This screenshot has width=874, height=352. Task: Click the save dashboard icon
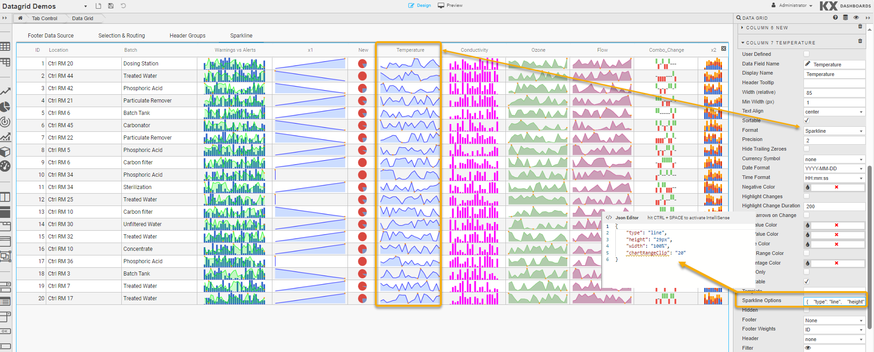coord(111,6)
